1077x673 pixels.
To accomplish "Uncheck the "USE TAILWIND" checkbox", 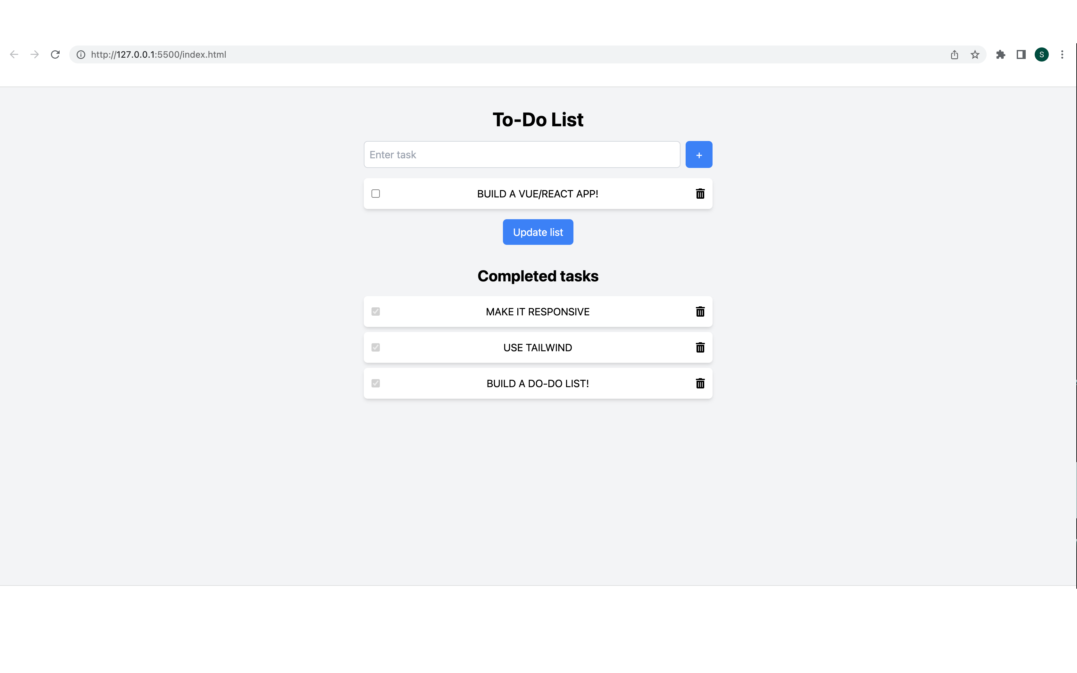I will click(x=376, y=348).
